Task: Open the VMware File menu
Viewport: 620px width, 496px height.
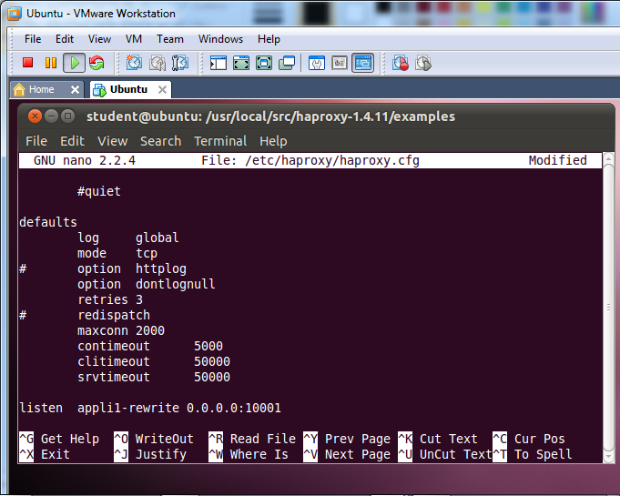Action: 33,39
